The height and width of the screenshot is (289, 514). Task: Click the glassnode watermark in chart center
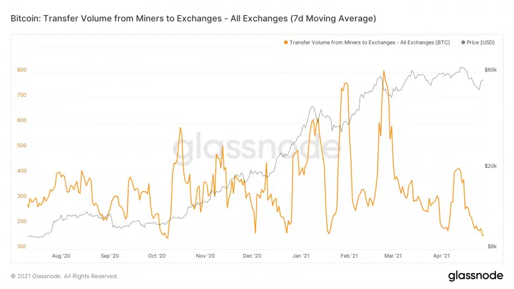(257, 146)
